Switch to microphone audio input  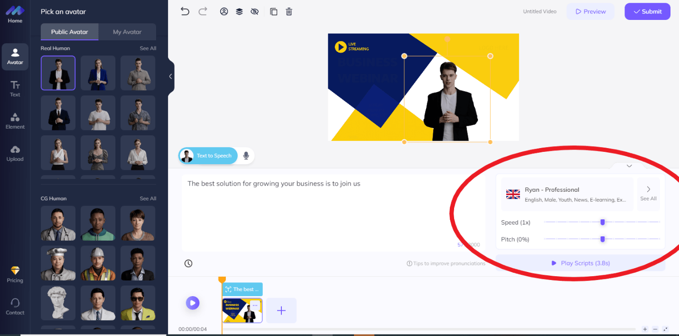click(x=246, y=156)
